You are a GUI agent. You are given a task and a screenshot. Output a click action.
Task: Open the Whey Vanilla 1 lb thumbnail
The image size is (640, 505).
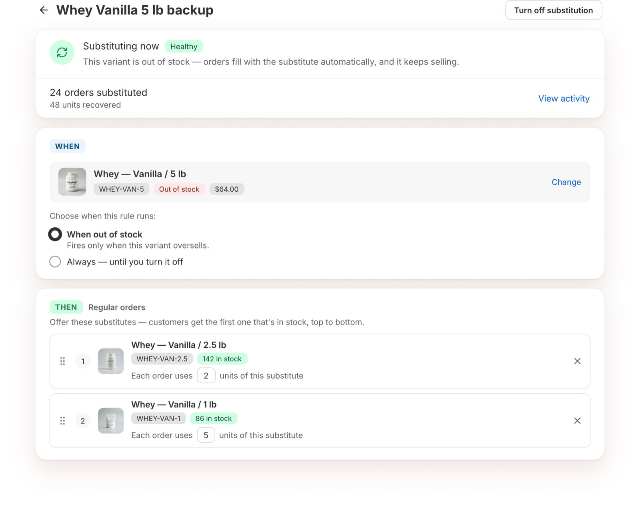tap(111, 421)
